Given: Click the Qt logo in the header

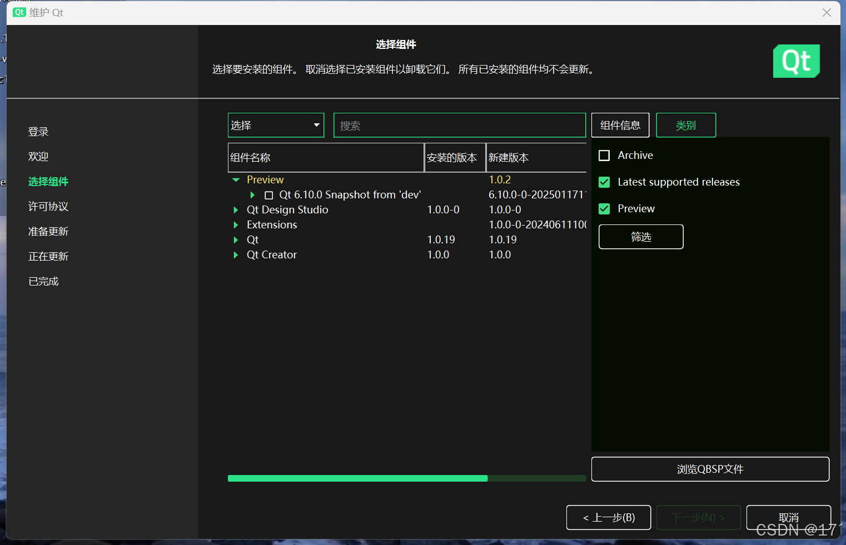Looking at the screenshot, I should click(796, 61).
